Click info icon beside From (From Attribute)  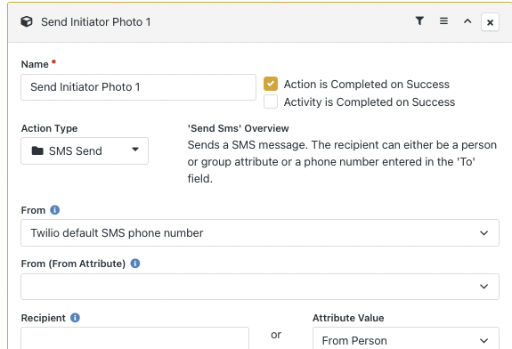(x=135, y=264)
